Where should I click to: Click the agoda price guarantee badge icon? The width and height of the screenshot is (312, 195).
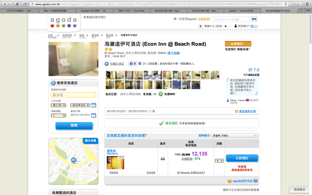(x=230, y=181)
